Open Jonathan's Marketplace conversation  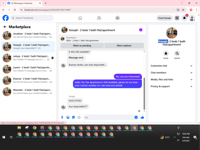coord(28,36)
